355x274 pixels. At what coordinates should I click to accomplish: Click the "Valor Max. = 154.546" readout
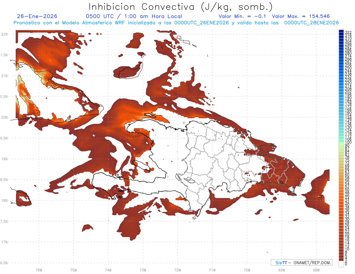coord(301,16)
